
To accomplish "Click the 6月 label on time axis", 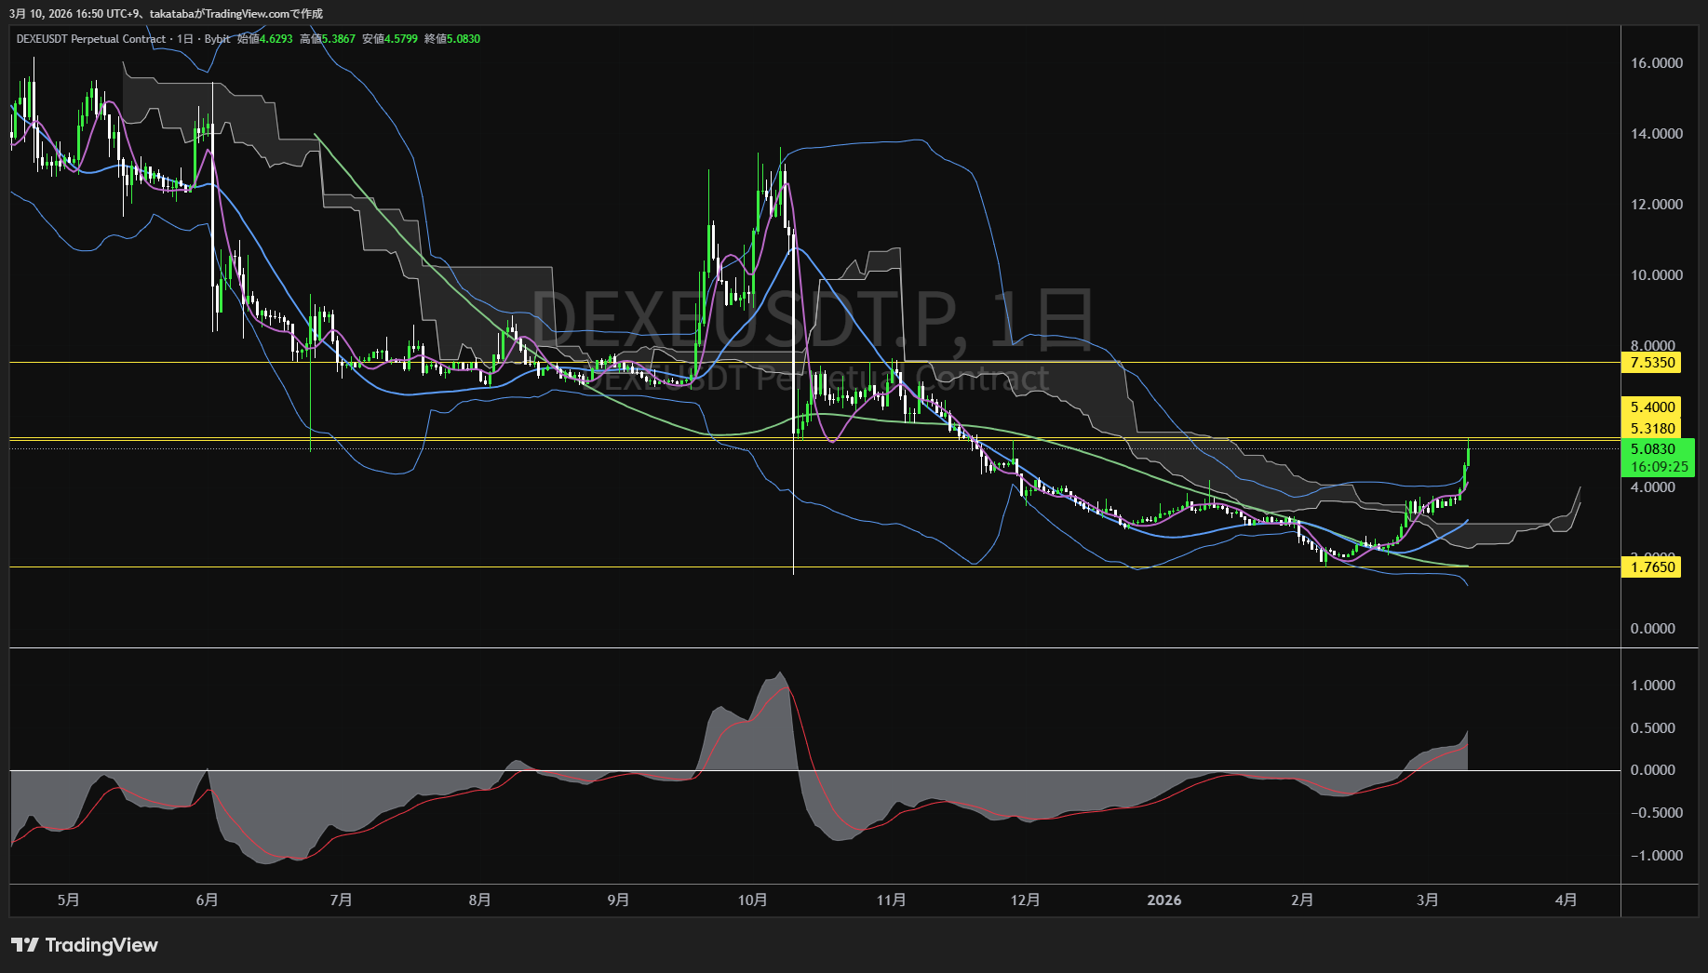I will pos(208,900).
